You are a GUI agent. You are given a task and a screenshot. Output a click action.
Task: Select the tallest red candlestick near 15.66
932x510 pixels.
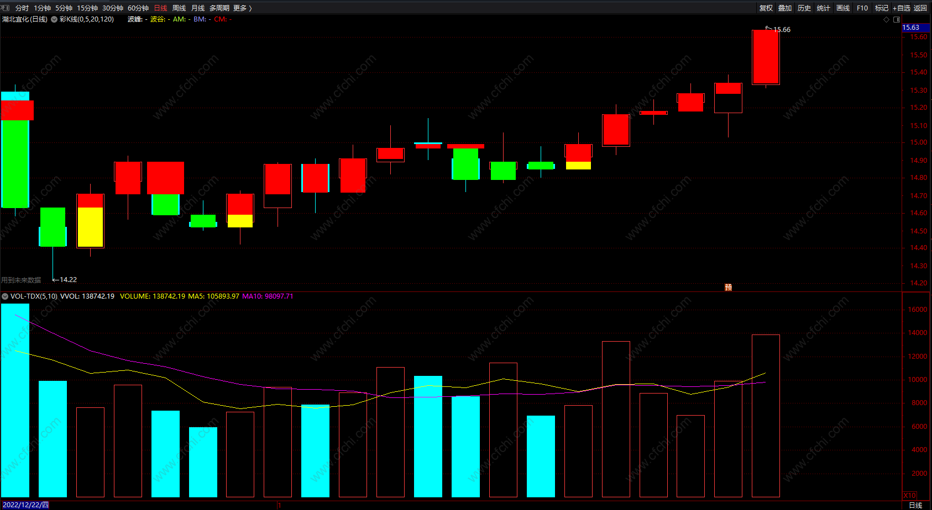766,57
